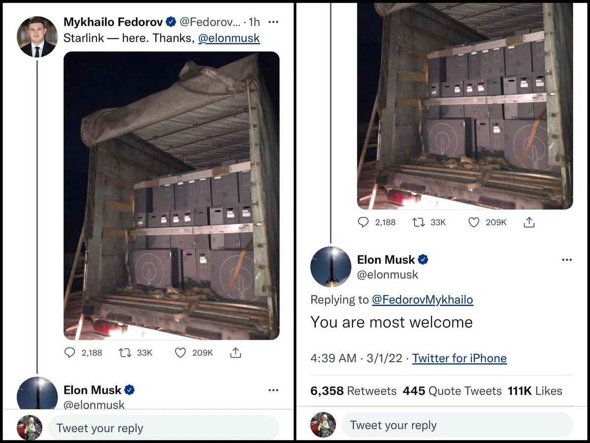Open Mykhailo Fedorov profile picture
590x443 pixels.
click(x=37, y=37)
